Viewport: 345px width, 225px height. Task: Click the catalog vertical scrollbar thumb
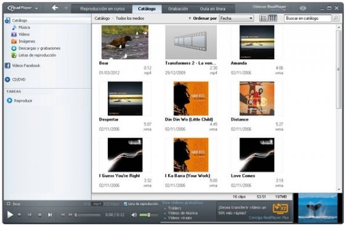[338, 69]
